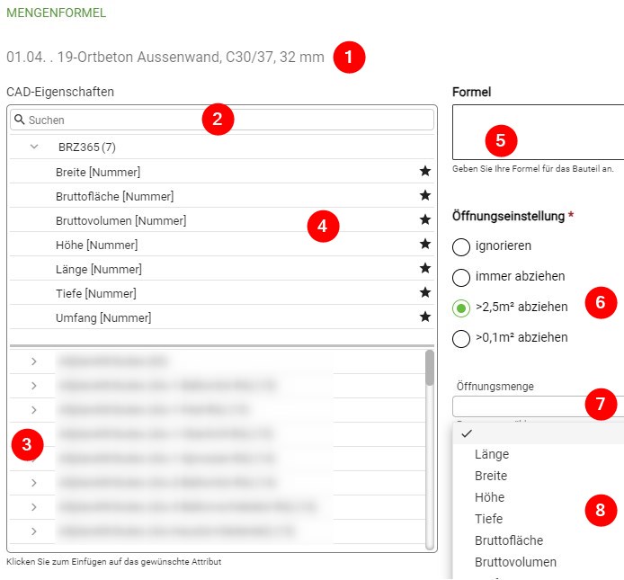Toggle the star beside Umfang attribute
This screenshot has height=580, width=624.
tap(424, 317)
